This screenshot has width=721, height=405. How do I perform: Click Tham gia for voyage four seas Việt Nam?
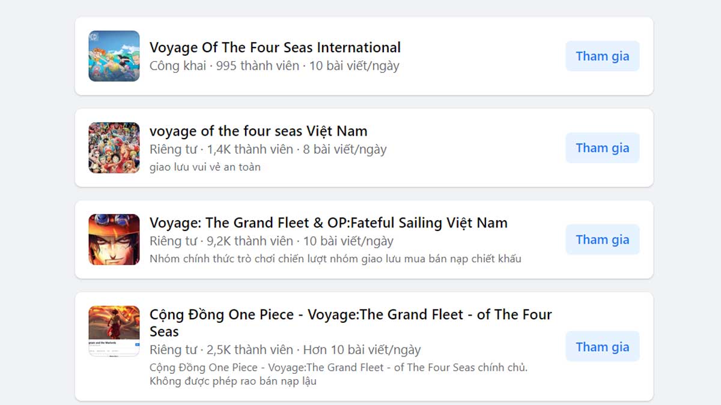[x=603, y=148]
